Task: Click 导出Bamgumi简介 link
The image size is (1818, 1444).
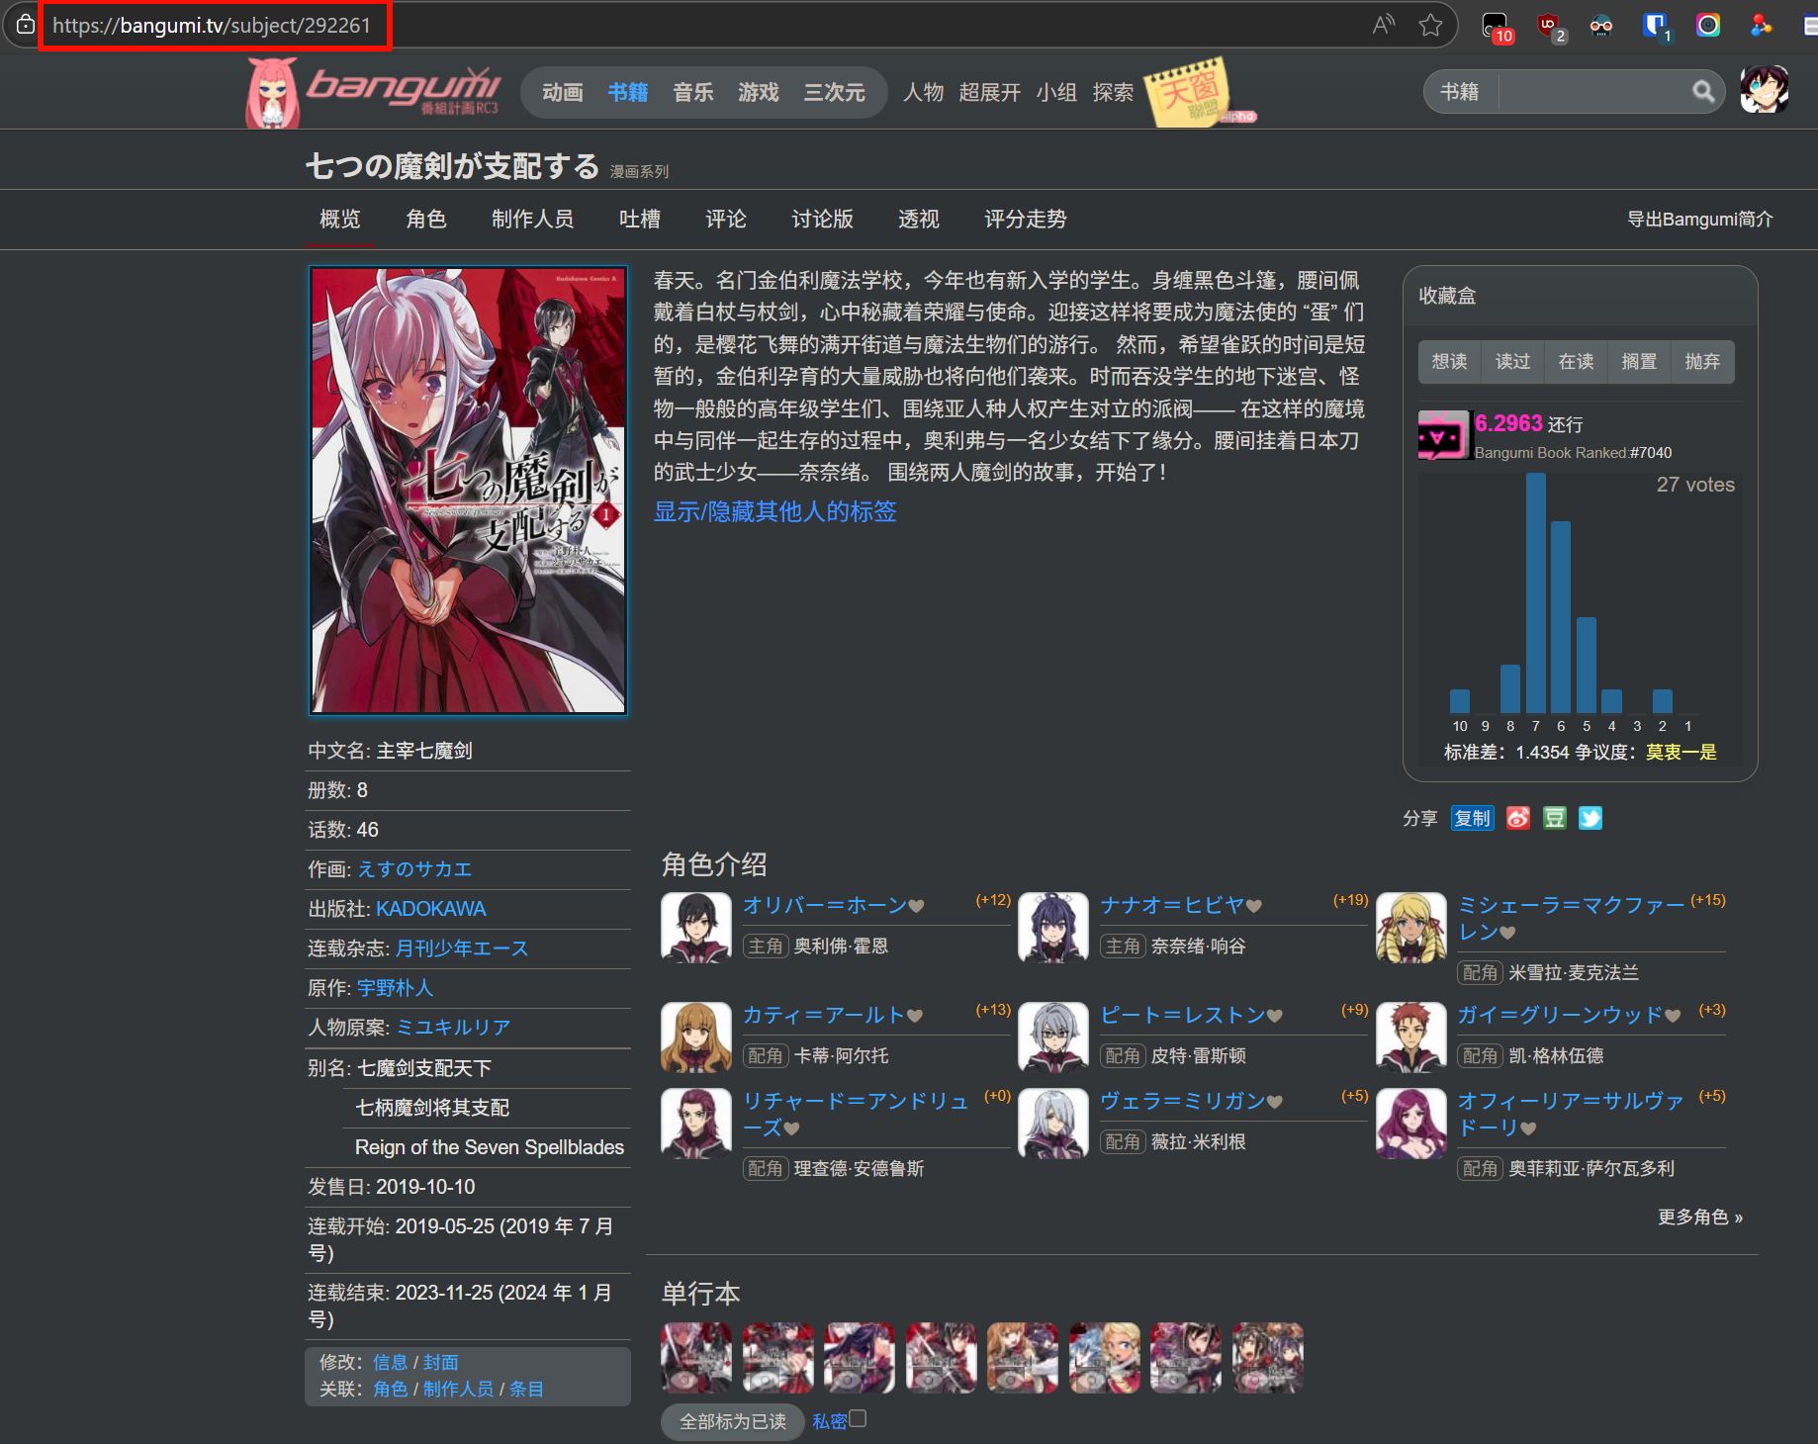Action: [1700, 219]
